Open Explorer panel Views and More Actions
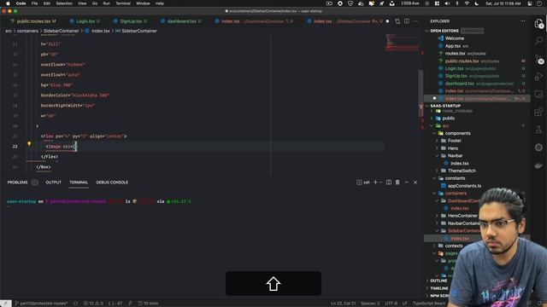The image size is (547, 307). point(522,21)
